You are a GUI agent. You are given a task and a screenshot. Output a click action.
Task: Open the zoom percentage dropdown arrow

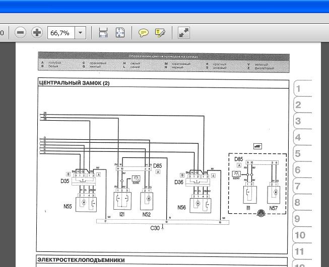[81, 33]
